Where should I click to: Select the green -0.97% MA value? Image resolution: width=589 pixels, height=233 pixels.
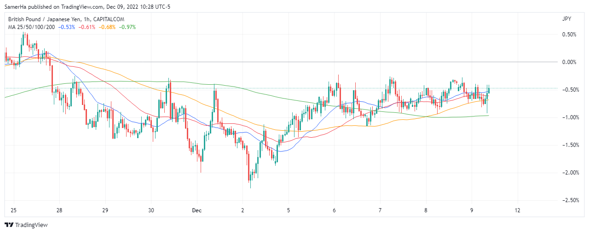pyautogui.click(x=127, y=27)
